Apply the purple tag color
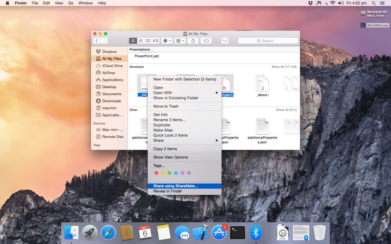Image resolution: width=391 pixels, height=244 pixels. coord(182,173)
